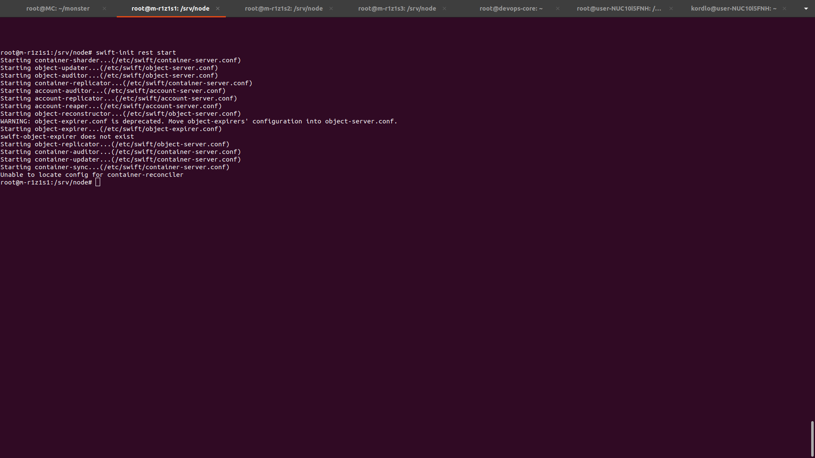Click the terminal vertical scrollbar thumb

pyautogui.click(x=812, y=438)
